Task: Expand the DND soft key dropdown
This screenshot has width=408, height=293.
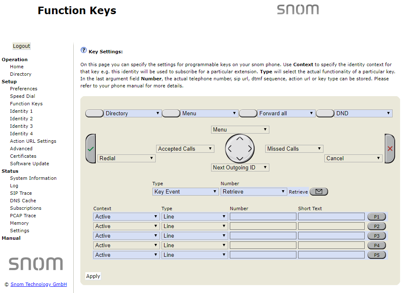Action: (x=363, y=114)
